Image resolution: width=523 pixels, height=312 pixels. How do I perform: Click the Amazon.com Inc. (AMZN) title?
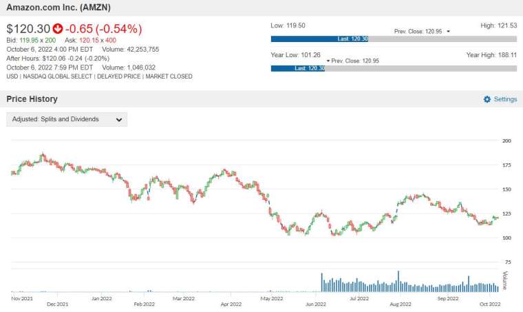click(x=58, y=8)
